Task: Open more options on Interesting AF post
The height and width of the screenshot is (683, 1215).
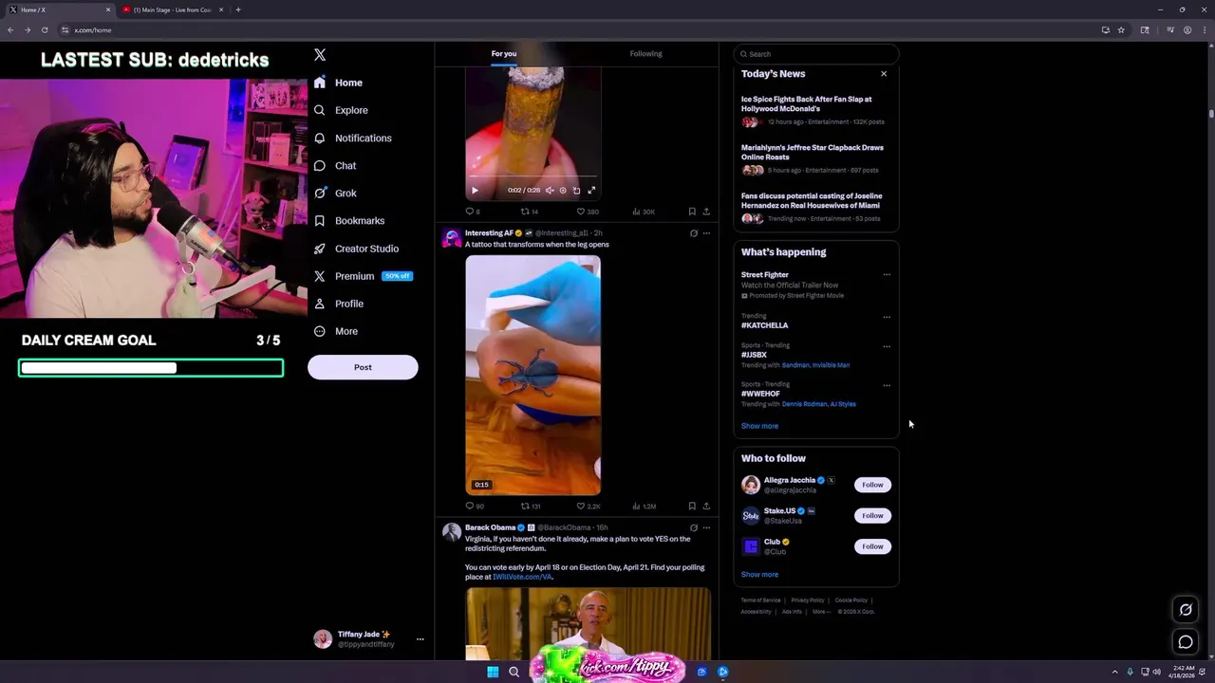Action: point(706,233)
